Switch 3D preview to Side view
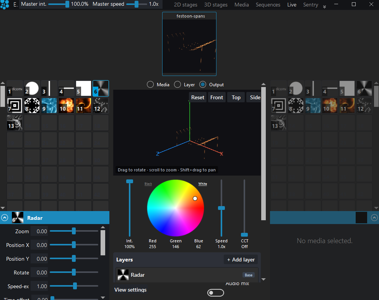The height and width of the screenshot is (300, 379). [255, 97]
